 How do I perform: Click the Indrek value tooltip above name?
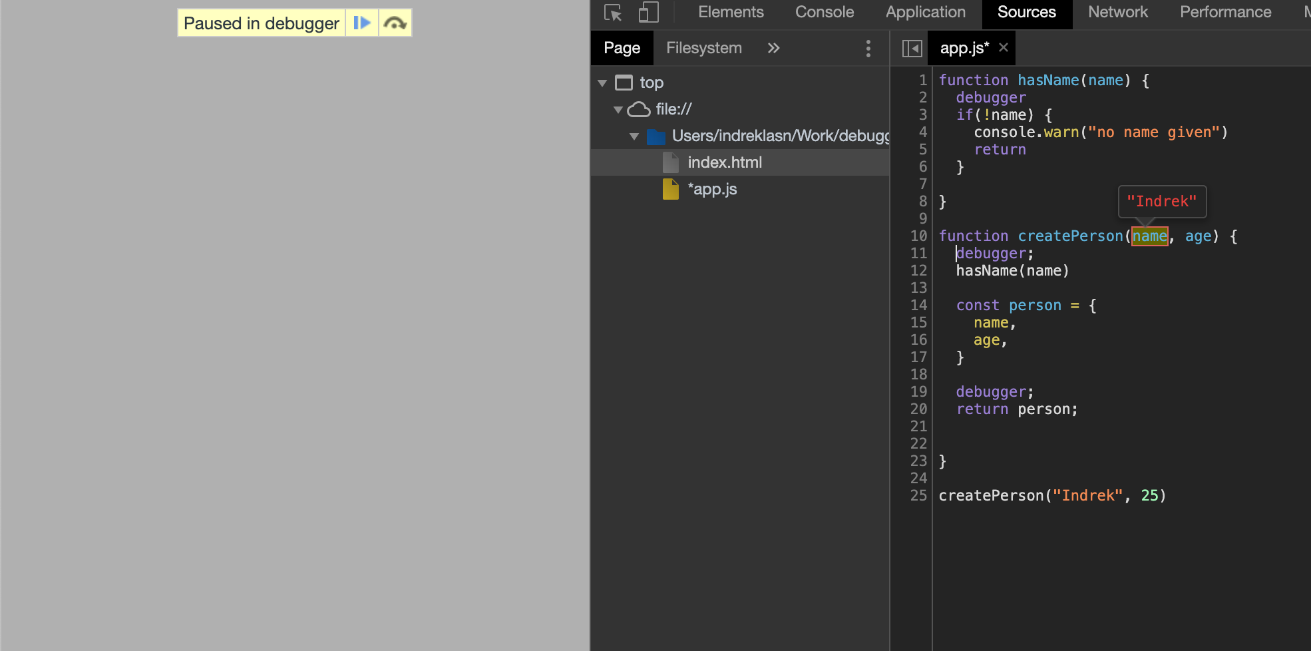[x=1162, y=200]
